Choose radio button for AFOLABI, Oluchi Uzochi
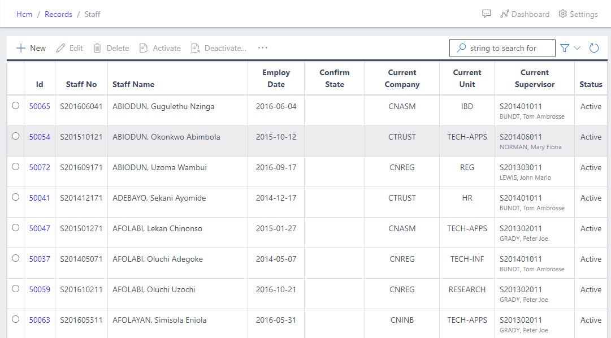This screenshot has width=611, height=338. 15,289
